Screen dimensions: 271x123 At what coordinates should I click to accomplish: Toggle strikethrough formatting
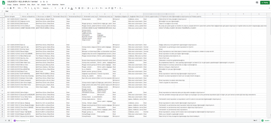tap(69, 8)
